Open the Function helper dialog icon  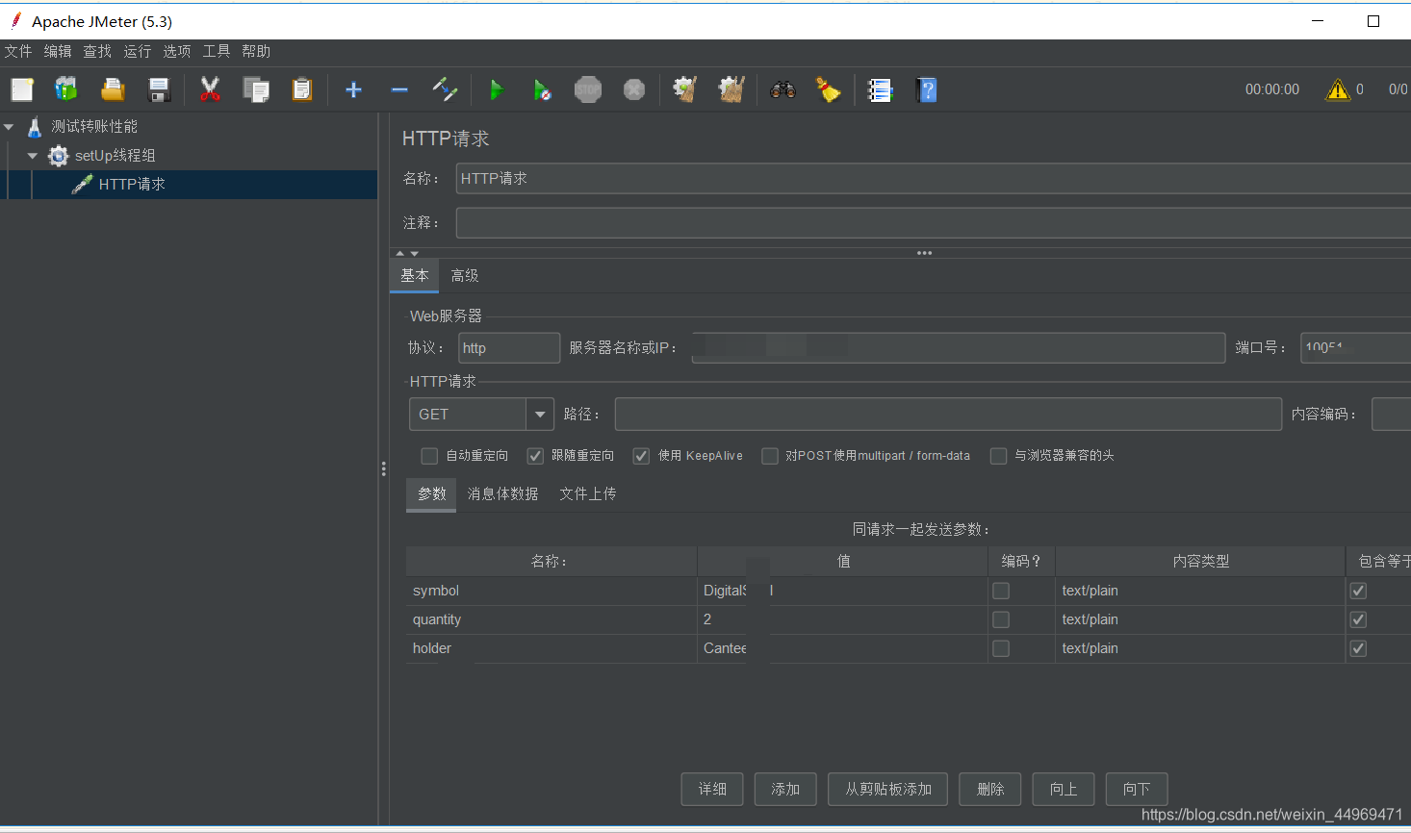tap(880, 89)
